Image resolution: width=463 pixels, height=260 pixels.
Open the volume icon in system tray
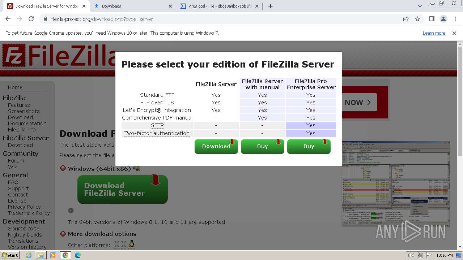pyautogui.click(x=411, y=255)
